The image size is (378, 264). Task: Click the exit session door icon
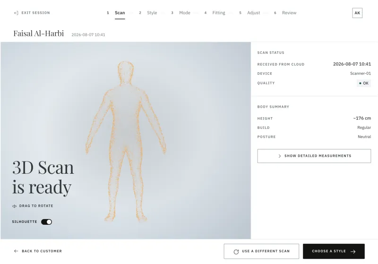(16, 13)
